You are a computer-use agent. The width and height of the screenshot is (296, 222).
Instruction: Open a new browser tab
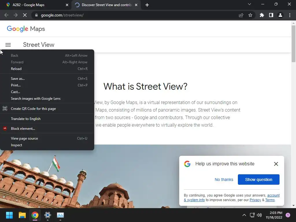pos(147,5)
